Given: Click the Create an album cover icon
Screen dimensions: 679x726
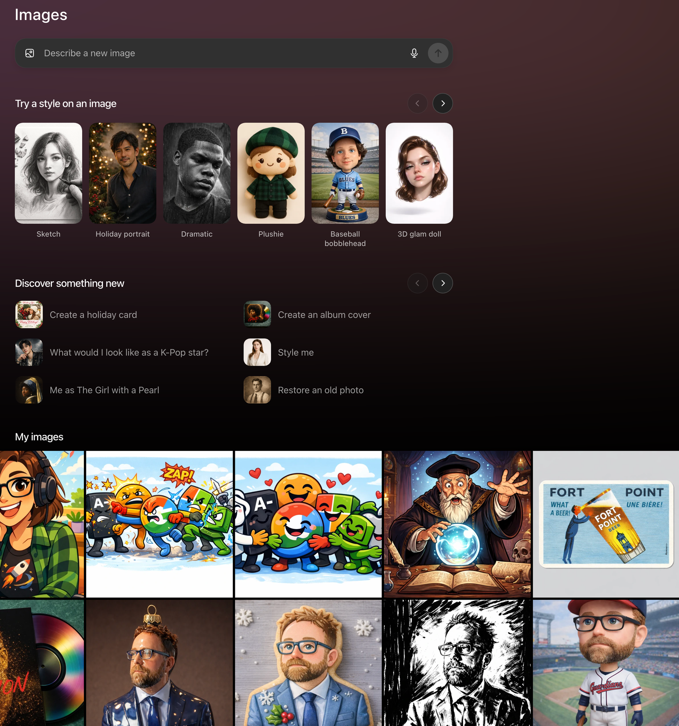Looking at the screenshot, I should (x=257, y=314).
